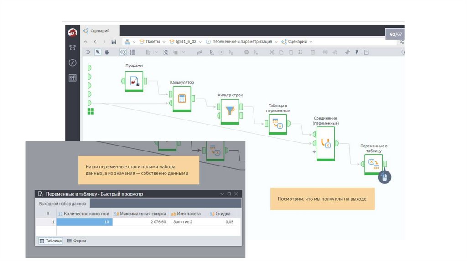
Task: Click the Таблица в переменные node
Action: tap(277, 124)
